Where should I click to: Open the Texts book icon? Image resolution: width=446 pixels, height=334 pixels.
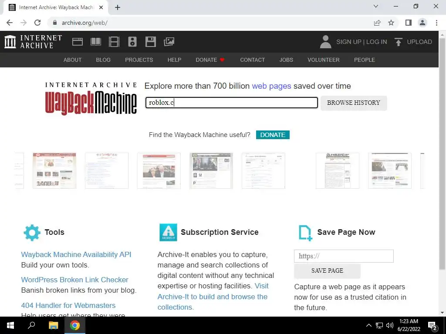[x=95, y=42]
